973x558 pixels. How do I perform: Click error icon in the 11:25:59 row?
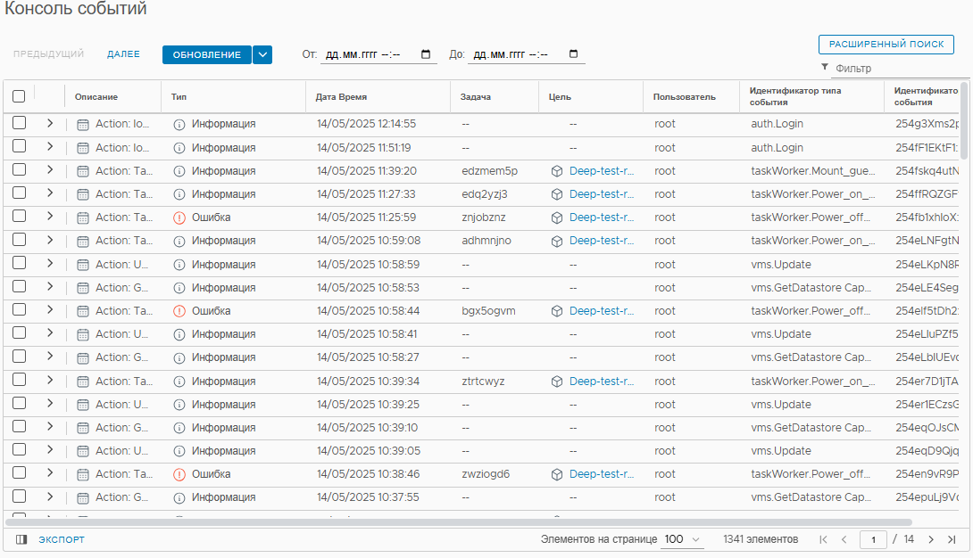click(179, 218)
